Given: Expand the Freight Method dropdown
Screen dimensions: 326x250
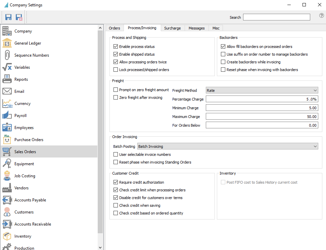Looking at the screenshot, I should tap(262, 90).
